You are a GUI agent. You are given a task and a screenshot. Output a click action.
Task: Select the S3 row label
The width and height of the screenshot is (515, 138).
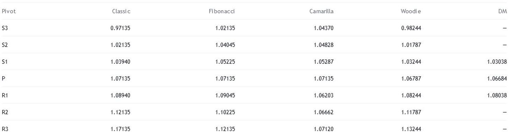click(5, 28)
